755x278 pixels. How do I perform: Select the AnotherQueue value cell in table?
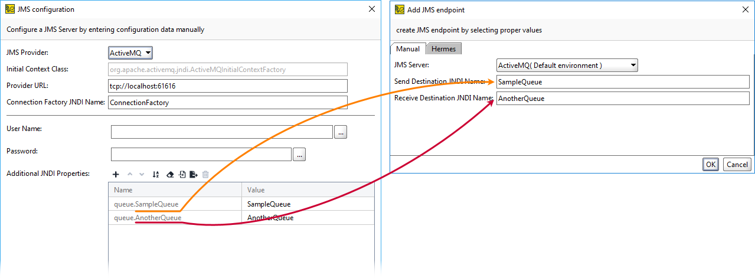pos(308,217)
